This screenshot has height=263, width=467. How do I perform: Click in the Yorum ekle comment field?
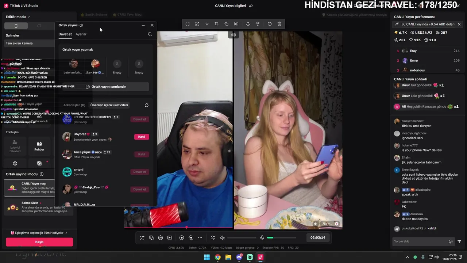click(420, 241)
